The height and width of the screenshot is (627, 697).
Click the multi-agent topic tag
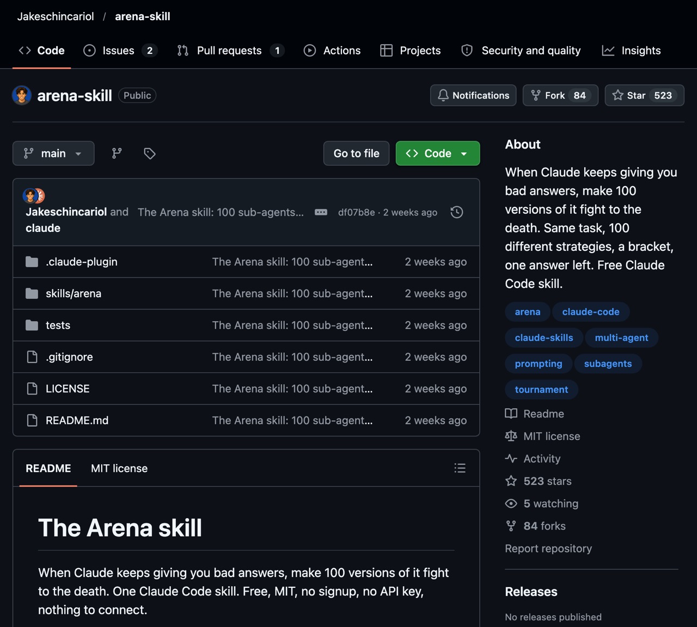click(x=621, y=338)
